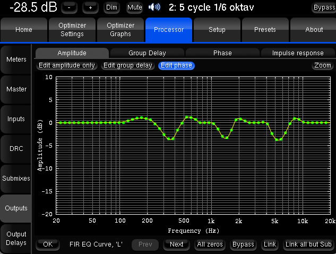336x254 pixels.
Task: Select Edit group delay mode
Action: [128, 65]
